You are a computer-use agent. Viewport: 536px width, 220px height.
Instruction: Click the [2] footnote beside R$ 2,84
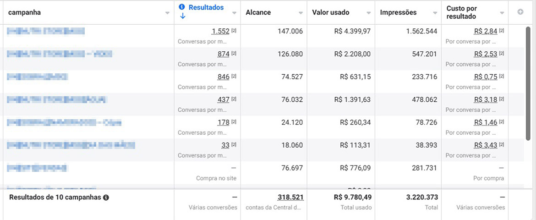point(501,30)
